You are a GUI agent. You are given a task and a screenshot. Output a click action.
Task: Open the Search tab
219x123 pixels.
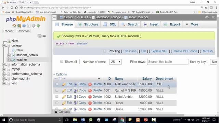click(x=130, y=24)
